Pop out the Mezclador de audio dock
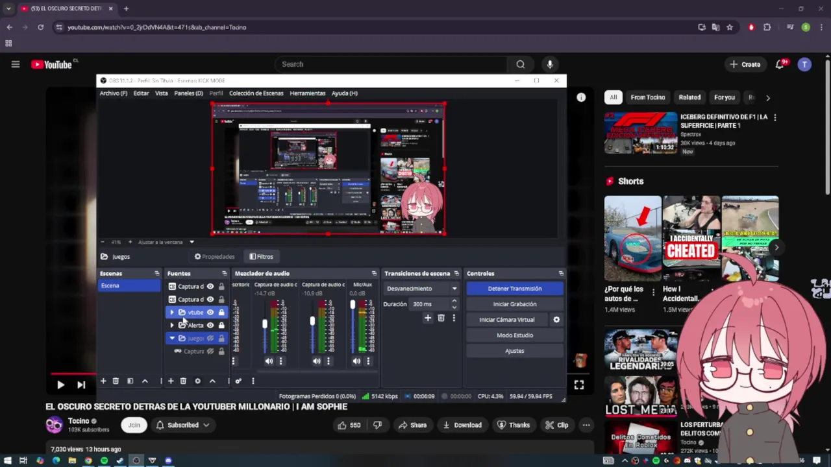Screen dimensions: 831x467 [x=374, y=274]
